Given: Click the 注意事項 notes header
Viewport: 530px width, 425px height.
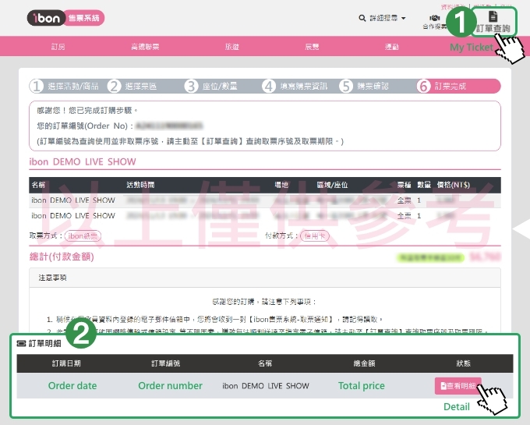Looking at the screenshot, I should [53, 277].
